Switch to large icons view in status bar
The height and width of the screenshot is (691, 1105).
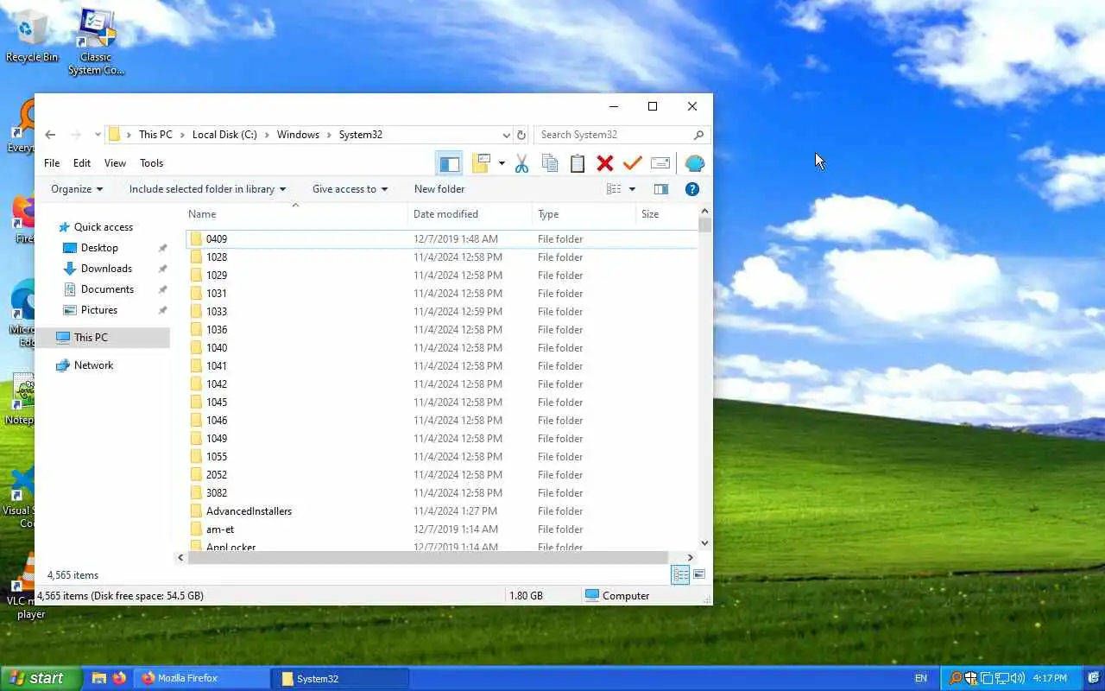pos(699,574)
